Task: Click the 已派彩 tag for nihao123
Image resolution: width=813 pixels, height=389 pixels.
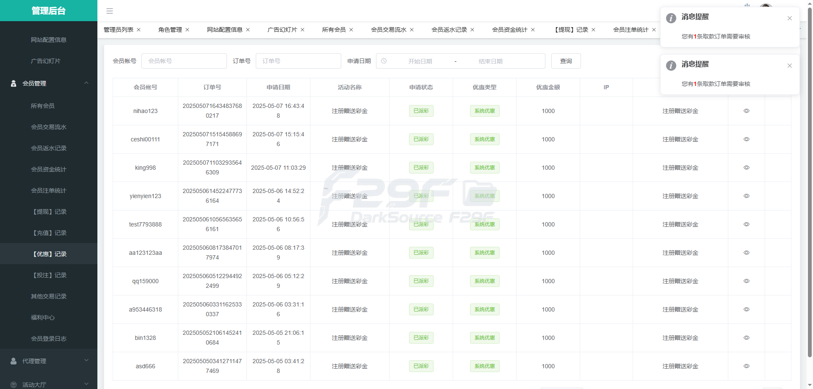Action: coord(421,111)
